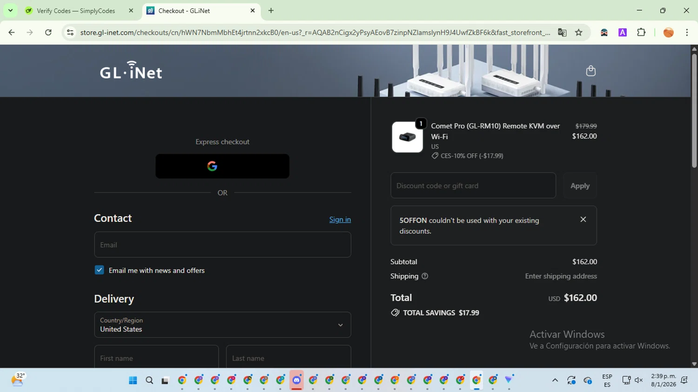Open the notification bell icon
Image resolution: width=698 pixels, height=392 pixels.
click(x=684, y=380)
